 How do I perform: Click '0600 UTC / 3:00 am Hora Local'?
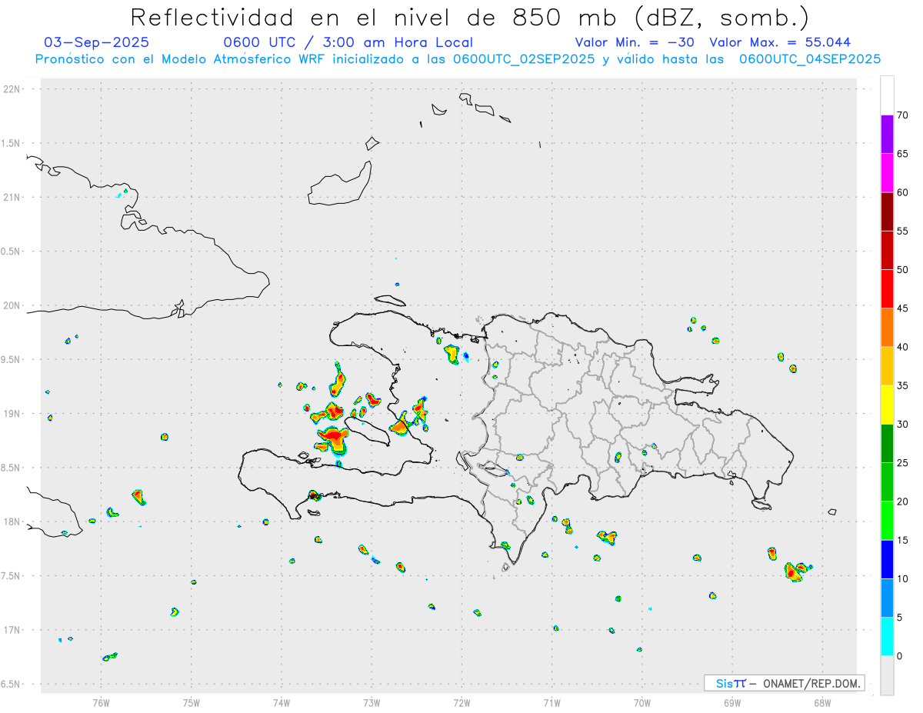tap(348, 42)
